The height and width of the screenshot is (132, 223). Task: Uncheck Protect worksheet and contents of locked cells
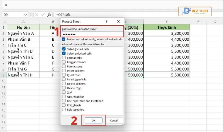pyautogui.click(x=64, y=39)
